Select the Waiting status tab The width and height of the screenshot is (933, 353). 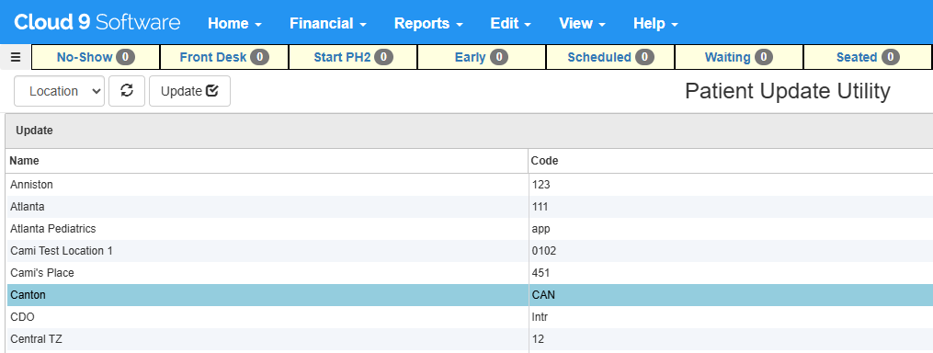coord(738,57)
